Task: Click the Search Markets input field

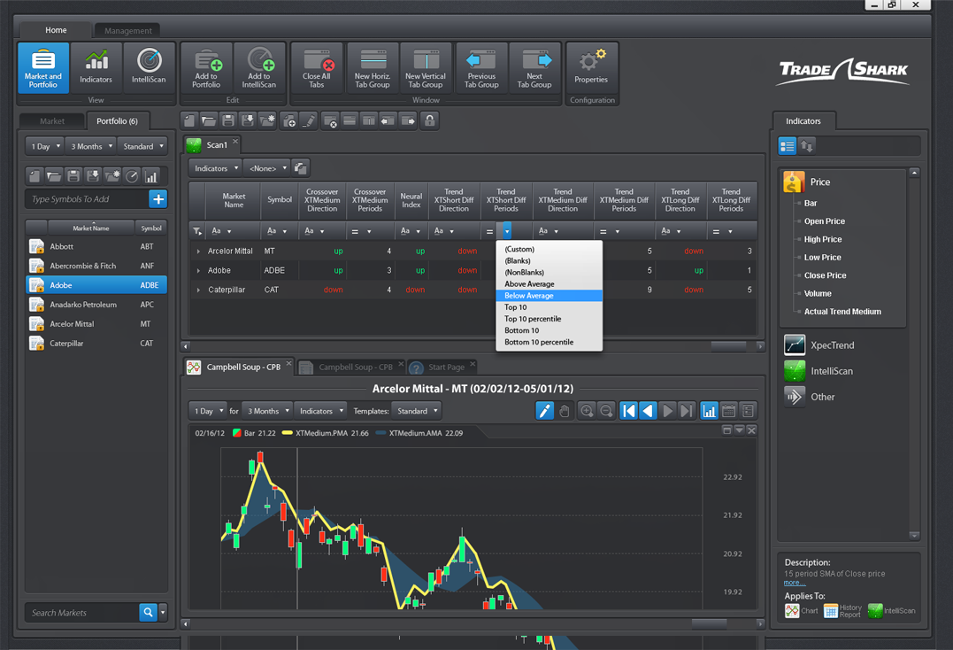Action: (x=82, y=612)
